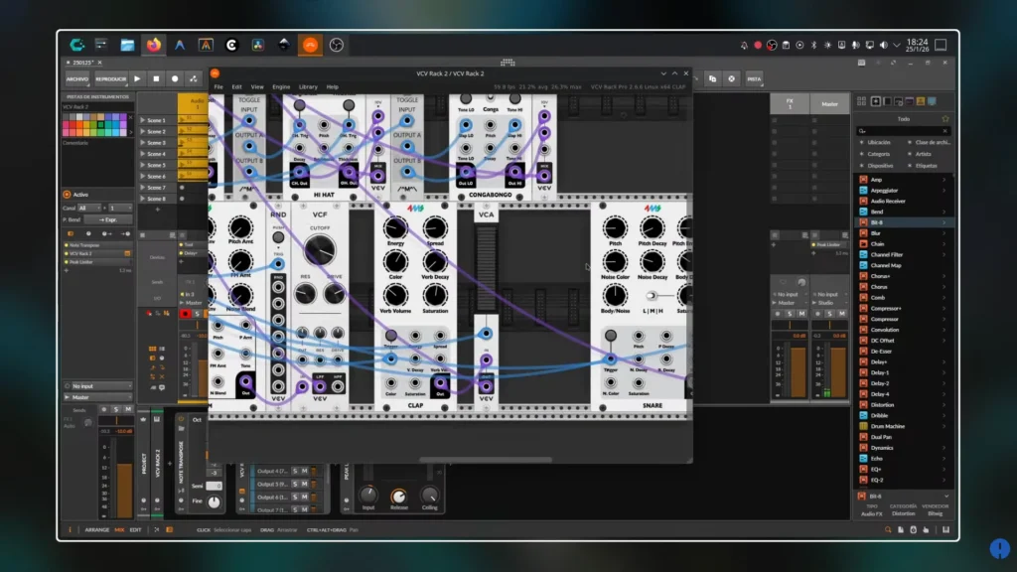
Task: Click Firefox icon in the taskbar
Action: click(154, 45)
